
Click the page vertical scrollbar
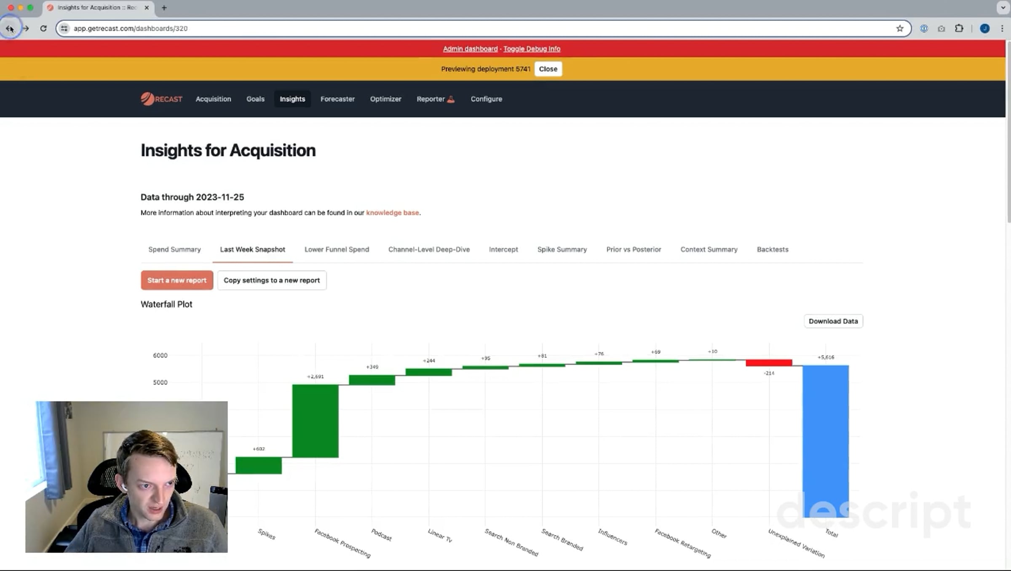click(x=1008, y=131)
